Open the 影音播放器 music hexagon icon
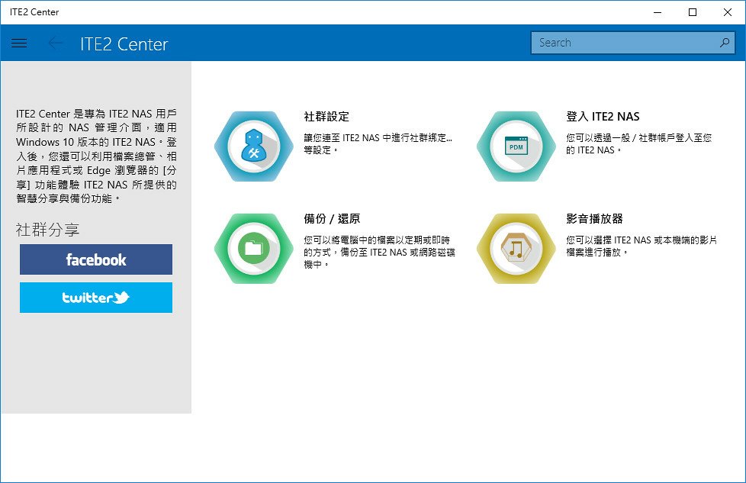Image resolution: width=746 pixels, height=483 pixels. pyautogui.click(x=516, y=249)
